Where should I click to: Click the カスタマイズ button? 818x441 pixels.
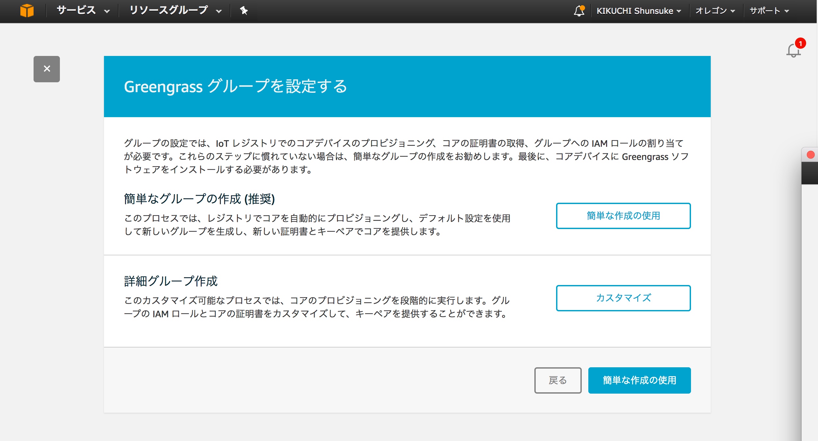tap(623, 298)
